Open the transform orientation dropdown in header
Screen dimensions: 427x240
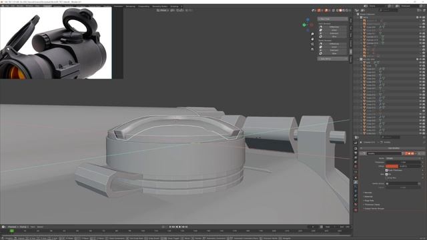click(x=163, y=11)
